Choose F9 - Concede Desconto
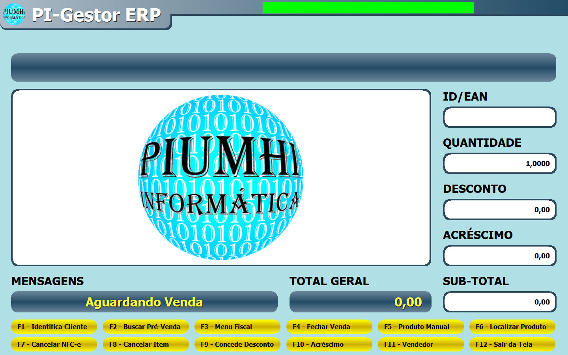Screen dimensions: 568x355 pos(237,344)
